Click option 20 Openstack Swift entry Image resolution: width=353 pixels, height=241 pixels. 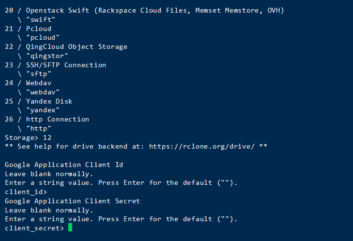[x=144, y=10]
